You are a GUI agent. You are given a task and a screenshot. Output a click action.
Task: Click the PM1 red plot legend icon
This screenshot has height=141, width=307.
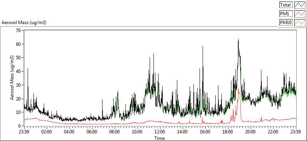pos(300,13)
